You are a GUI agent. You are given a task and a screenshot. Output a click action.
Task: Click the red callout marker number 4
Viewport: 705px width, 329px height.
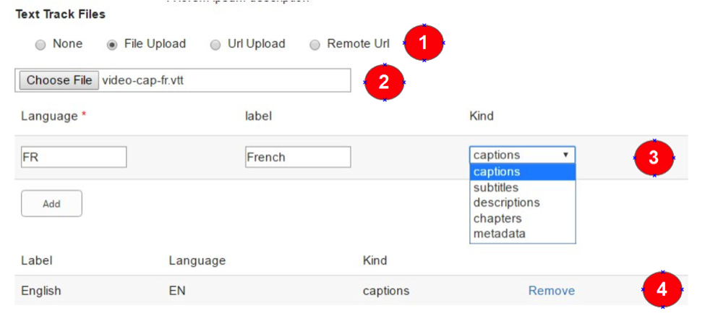pyautogui.click(x=662, y=290)
